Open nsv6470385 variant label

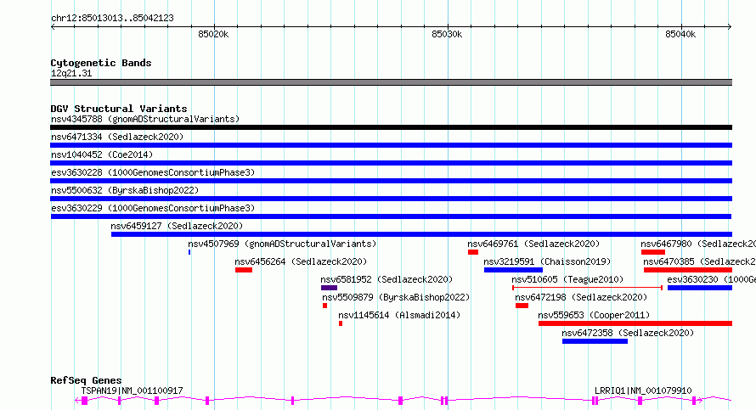700,261
